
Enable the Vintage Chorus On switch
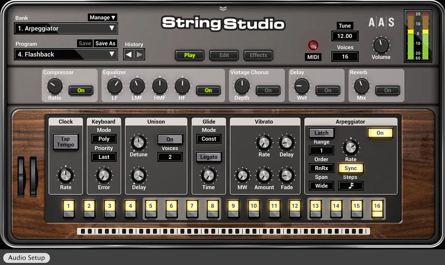268,90
